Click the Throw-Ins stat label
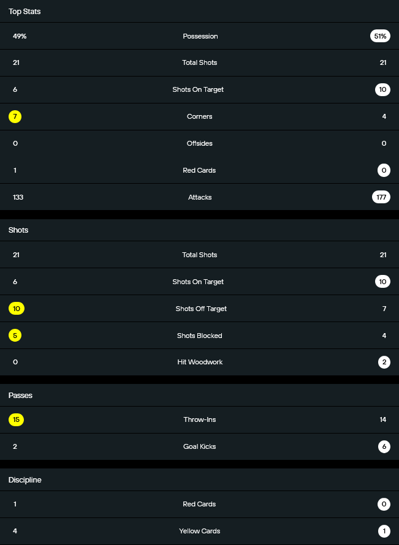This screenshot has height=545, width=399. [200, 419]
